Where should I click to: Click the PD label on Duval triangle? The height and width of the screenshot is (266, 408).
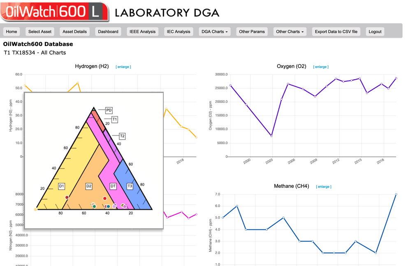(x=109, y=110)
